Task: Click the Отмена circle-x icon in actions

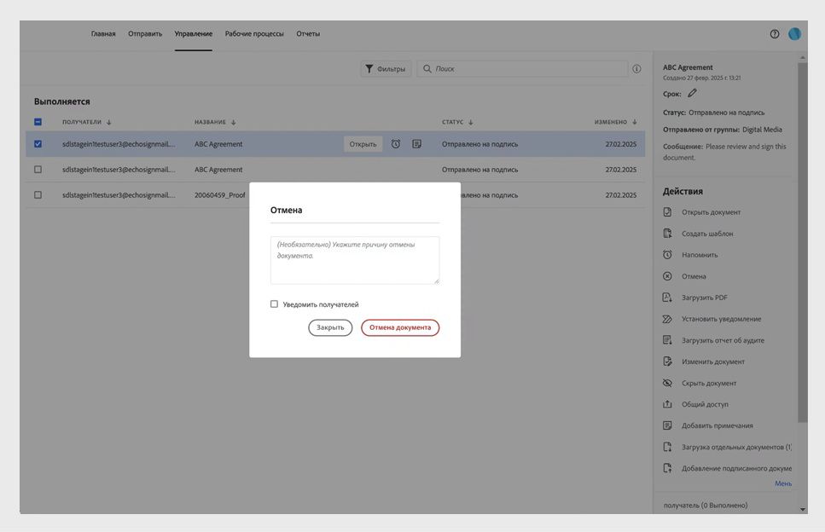Action: tap(667, 276)
